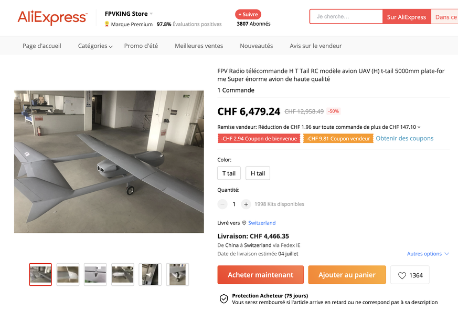Screen dimensions: 458x310
Task: Go to the Meilleures ventes tab
Action: tap(199, 46)
